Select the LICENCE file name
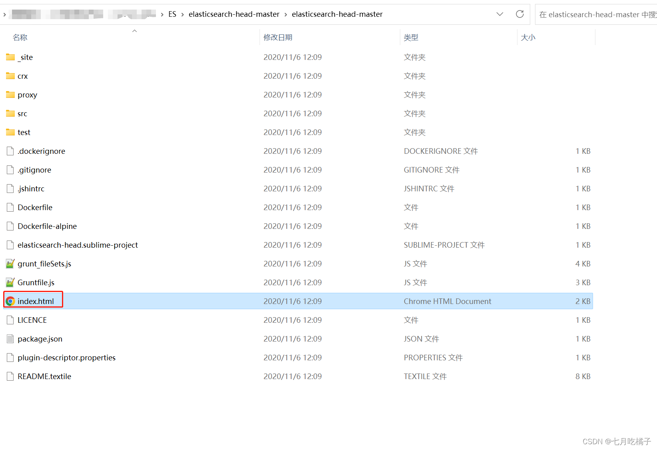 [32, 320]
